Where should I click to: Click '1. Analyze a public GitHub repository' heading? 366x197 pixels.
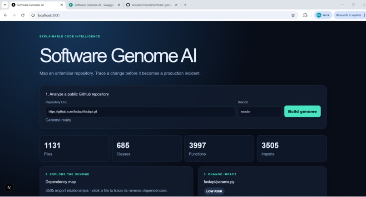pyautogui.click(x=77, y=94)
